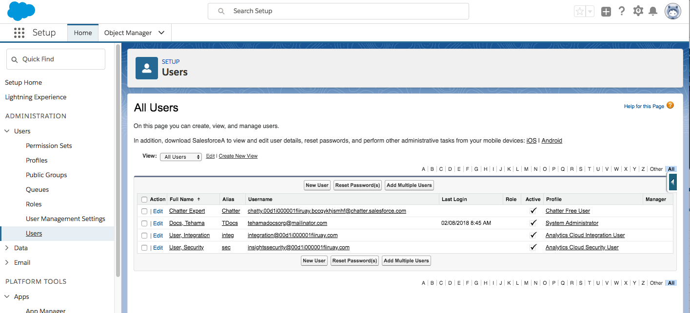Check the box for User, Integration row
The width and height of the screenshot is (690, 313).
click(x=144, y=236)
